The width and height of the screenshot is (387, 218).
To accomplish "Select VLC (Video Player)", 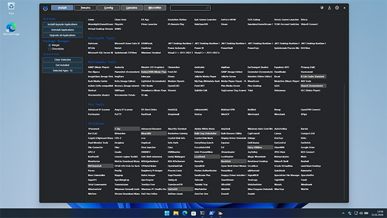I will (311, 90).
